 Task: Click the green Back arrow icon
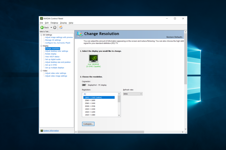[x=42, y=27]
